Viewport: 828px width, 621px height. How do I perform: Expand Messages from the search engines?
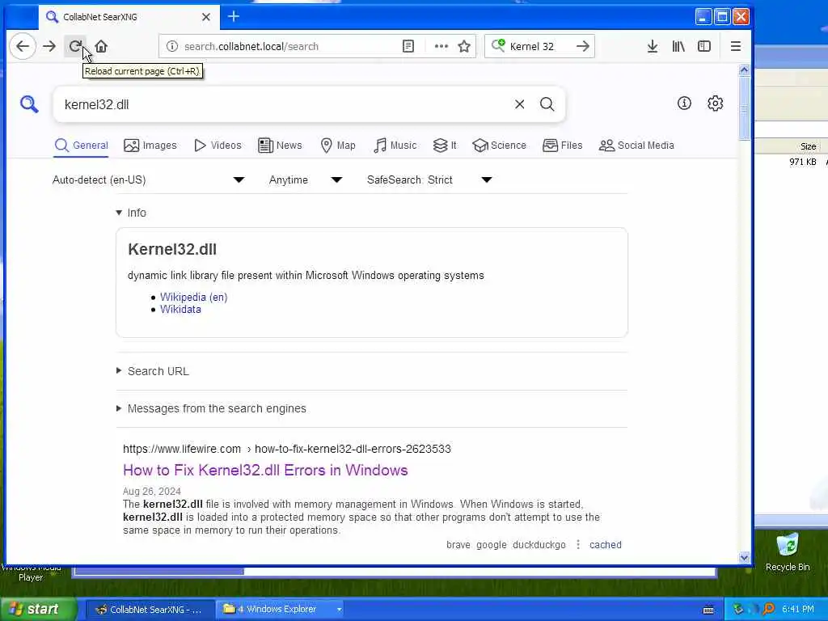211,408
